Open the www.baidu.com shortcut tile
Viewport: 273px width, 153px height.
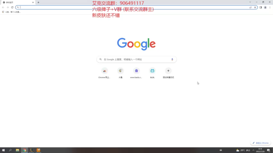coord(136,73)
